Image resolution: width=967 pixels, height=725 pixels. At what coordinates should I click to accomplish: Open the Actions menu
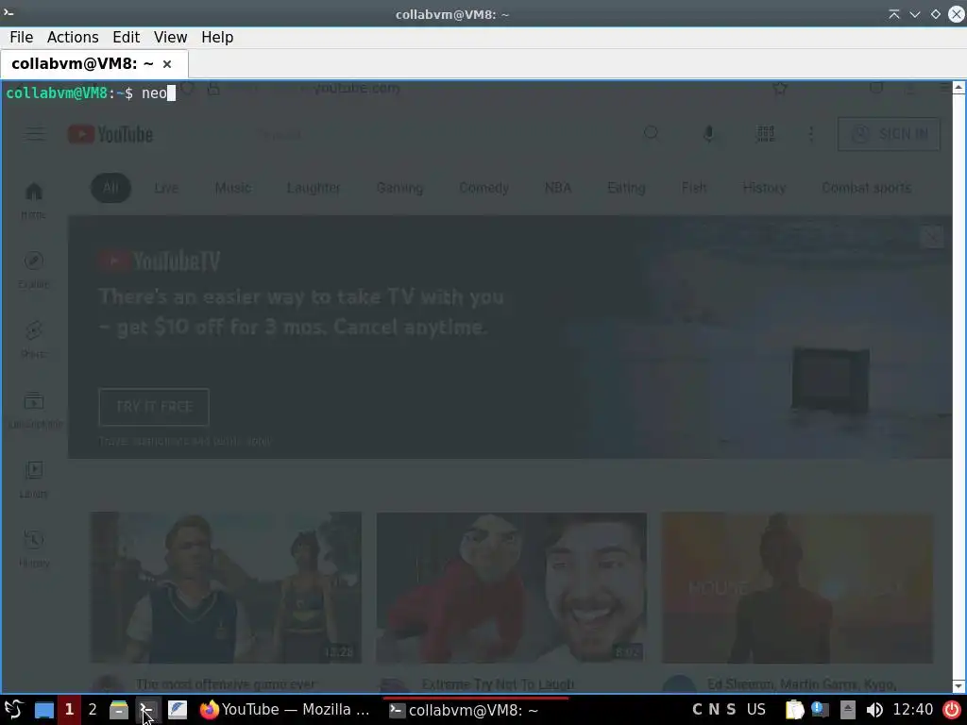pyautogui.click(x=73, y=37)
